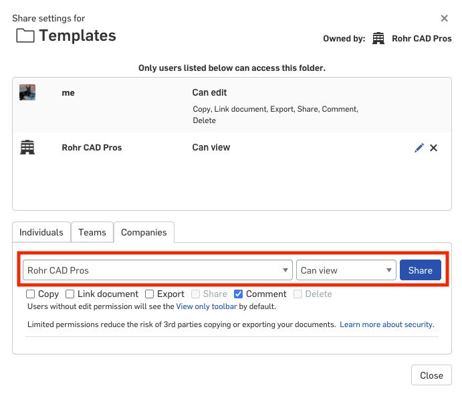462x394 pixels.
Task: Tick the Export permission checkbox
Action: (x=150, y=294)
